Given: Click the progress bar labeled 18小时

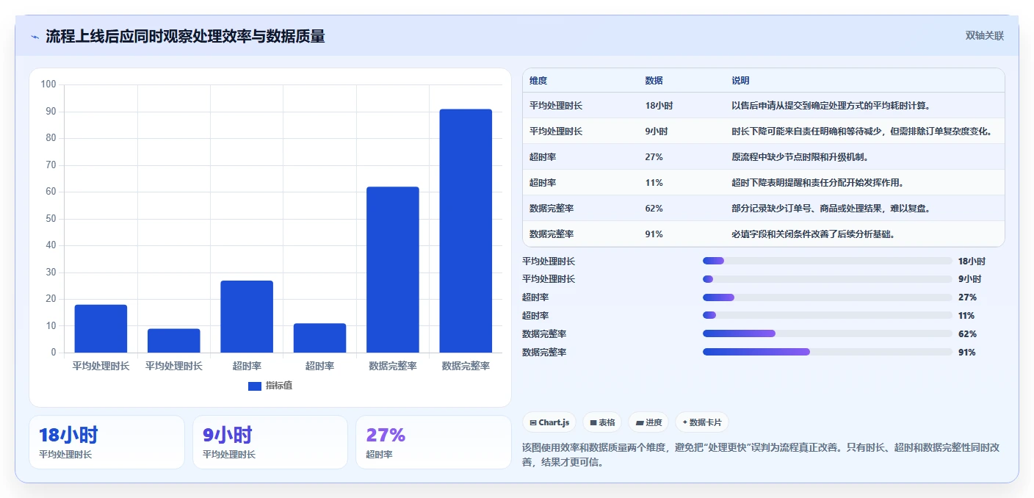Looking at the screenshot, I should point(827,261).
